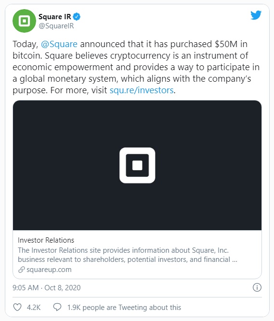274x321 pixels.
Task: Open the @SquareIR handle
Action: coord(56,26)
